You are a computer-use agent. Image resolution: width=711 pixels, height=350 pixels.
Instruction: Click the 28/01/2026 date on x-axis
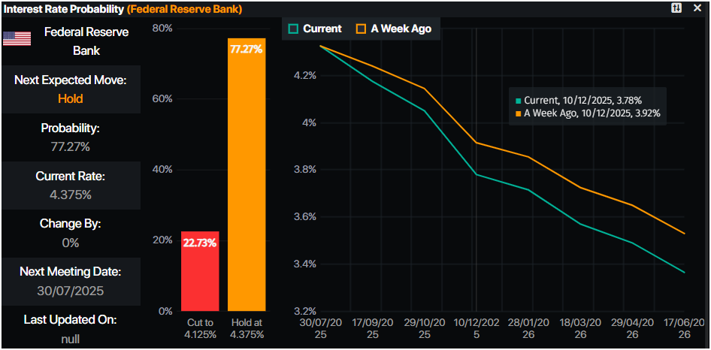[x=528, y=328]
